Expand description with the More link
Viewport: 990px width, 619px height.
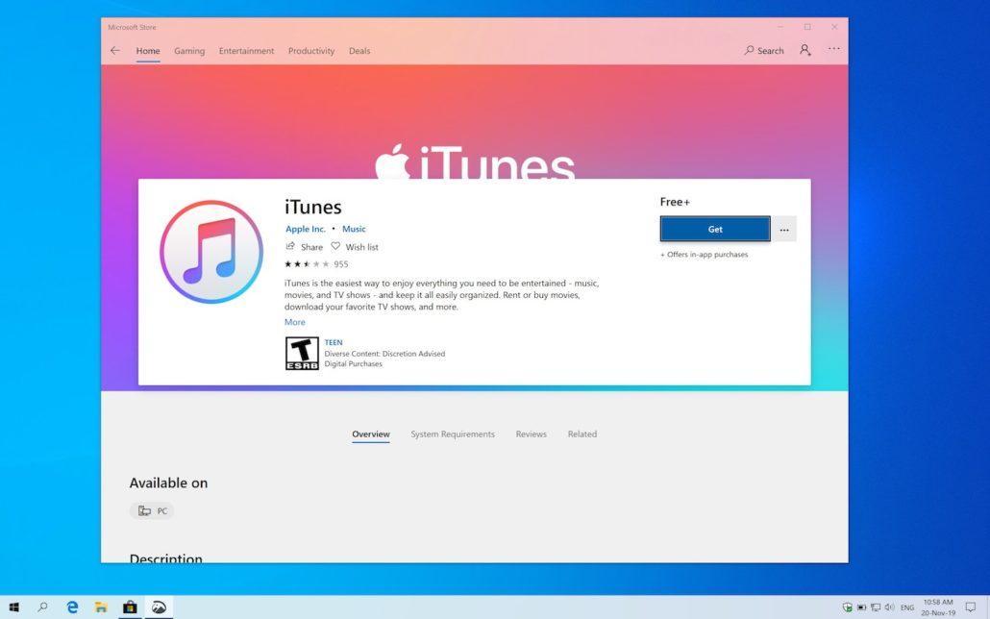(x=295, y=322)
